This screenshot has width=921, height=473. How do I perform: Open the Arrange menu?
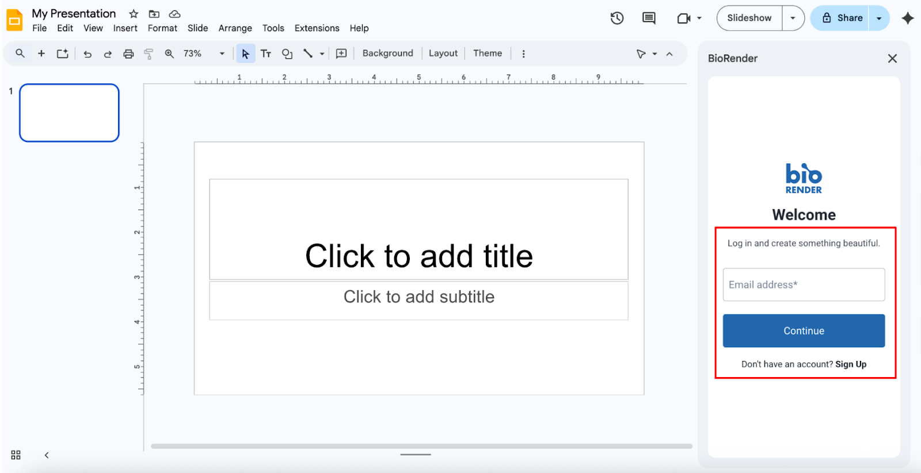pyautogui.click(x=235, y=28)
